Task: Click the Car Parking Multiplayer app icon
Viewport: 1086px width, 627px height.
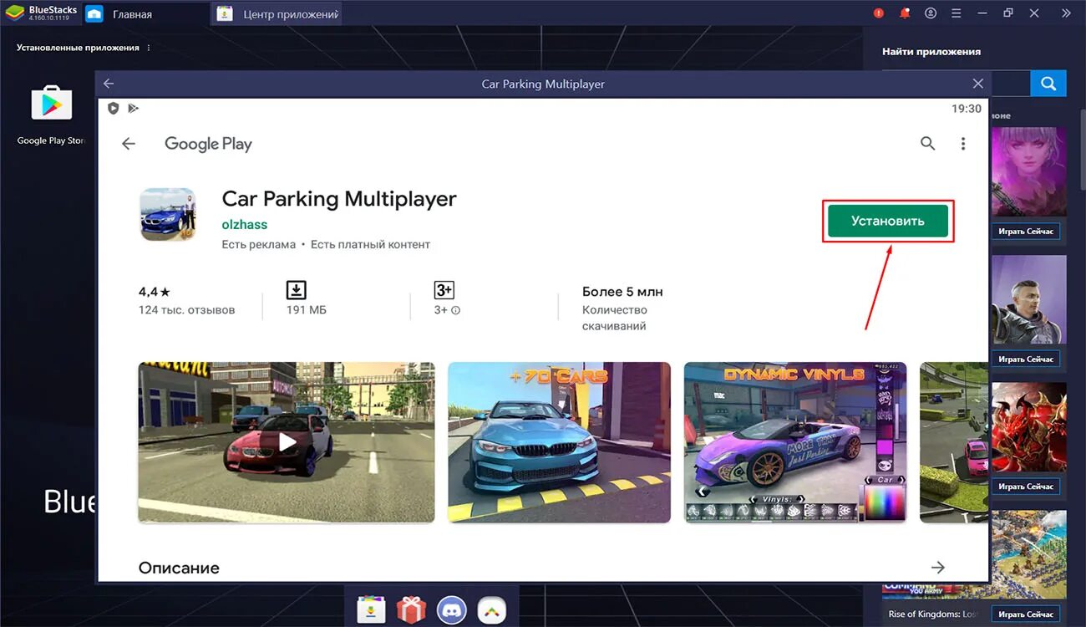Action: coord(168,215)
